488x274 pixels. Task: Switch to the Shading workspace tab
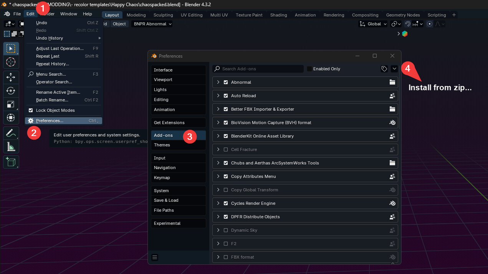(278, 15)
